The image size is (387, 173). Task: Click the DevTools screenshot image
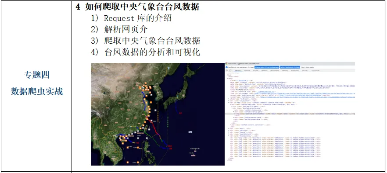[x=290, y=112]
